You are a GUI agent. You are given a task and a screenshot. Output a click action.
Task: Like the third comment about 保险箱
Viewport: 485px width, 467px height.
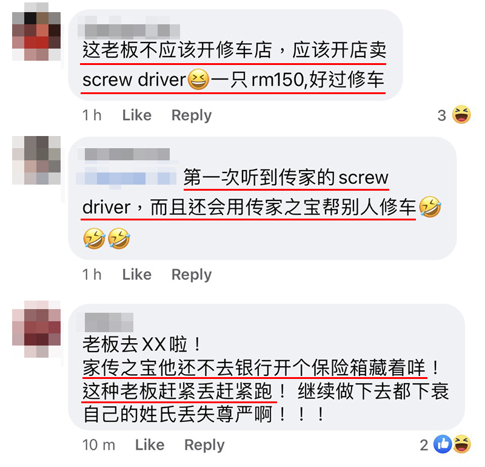point(150,445)
